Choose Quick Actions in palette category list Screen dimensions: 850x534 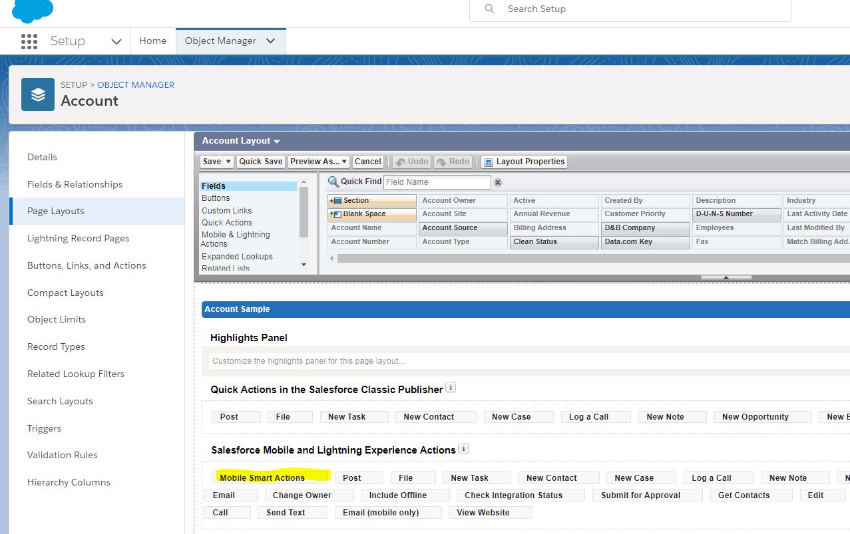click(227, 223)
